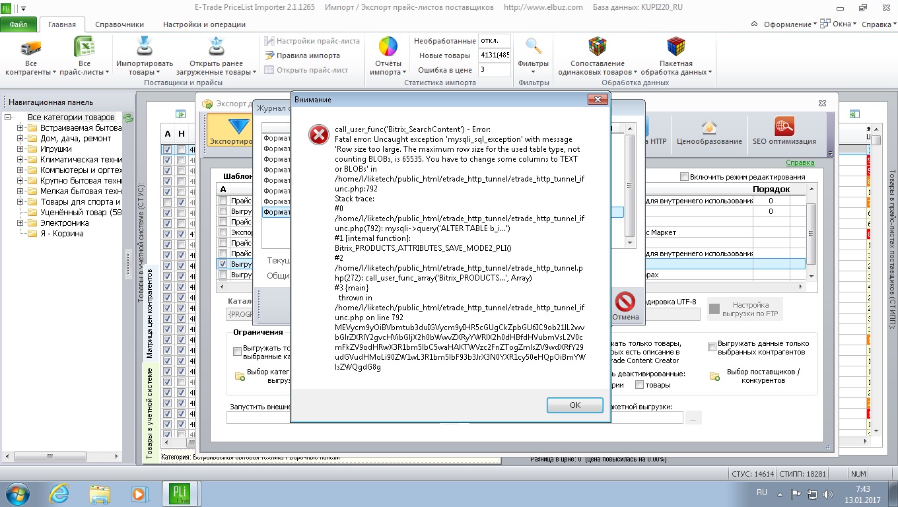Expand the Электроника category node

coord(20,223)
